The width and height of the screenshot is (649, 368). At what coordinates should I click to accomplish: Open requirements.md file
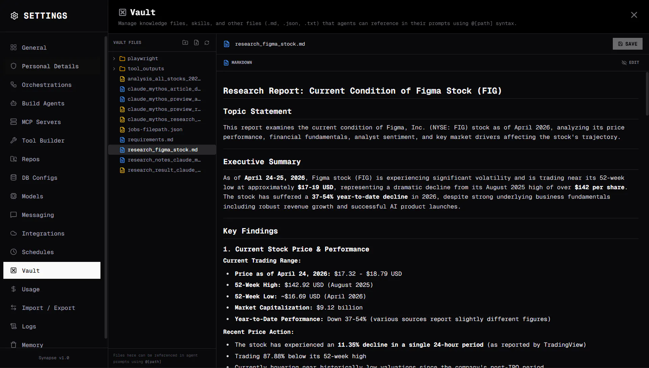[162, 140]
